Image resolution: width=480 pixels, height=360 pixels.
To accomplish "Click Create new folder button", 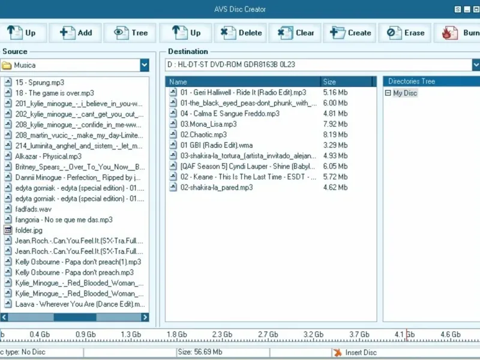I will (350, 33).
